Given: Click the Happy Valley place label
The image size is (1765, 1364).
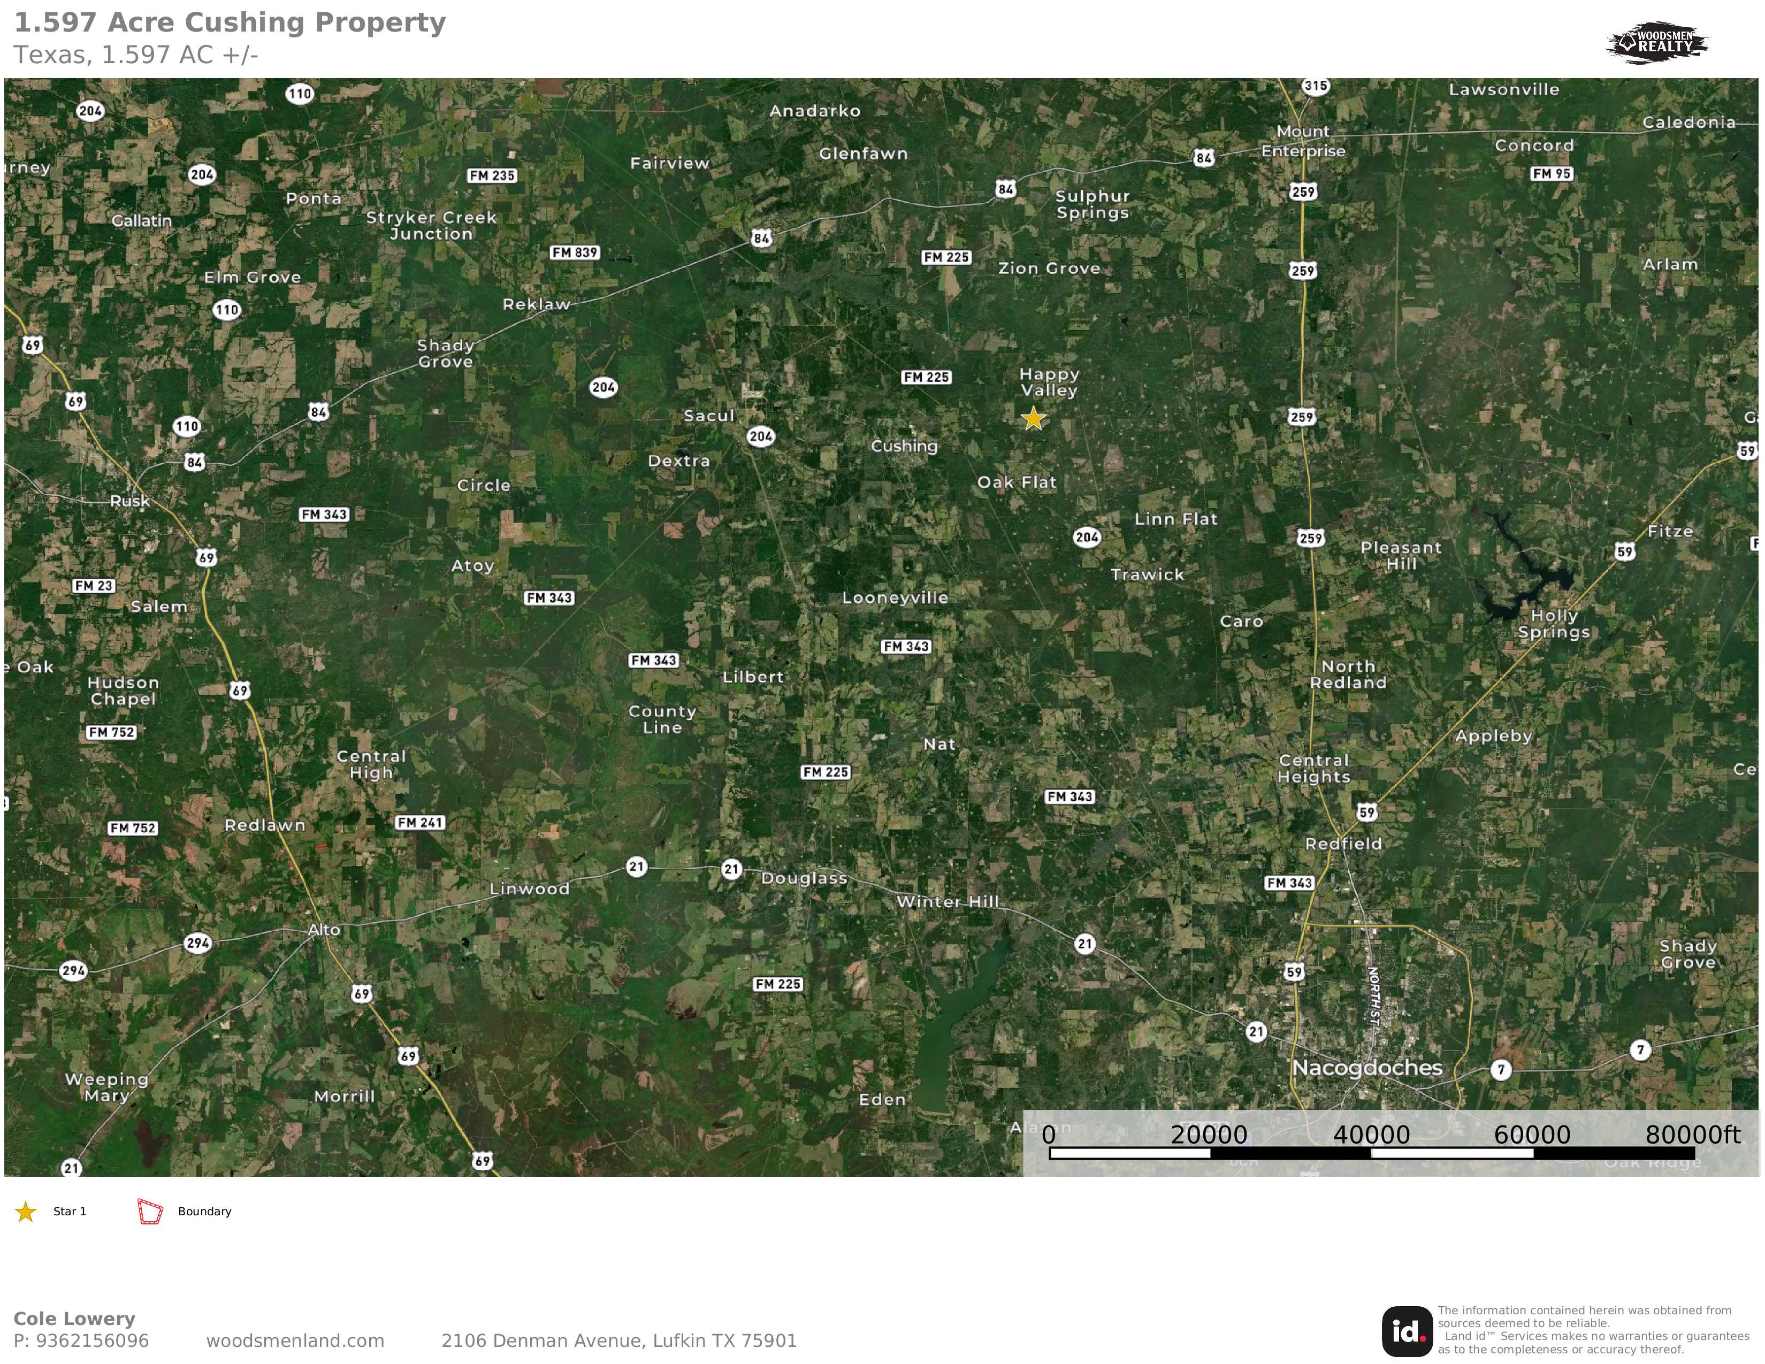Looking at the screenshot, I should click(x=1049, y=382).
